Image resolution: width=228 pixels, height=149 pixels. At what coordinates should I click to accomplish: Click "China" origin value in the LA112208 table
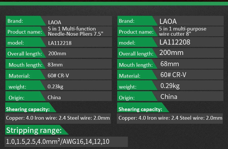point(169,97)
